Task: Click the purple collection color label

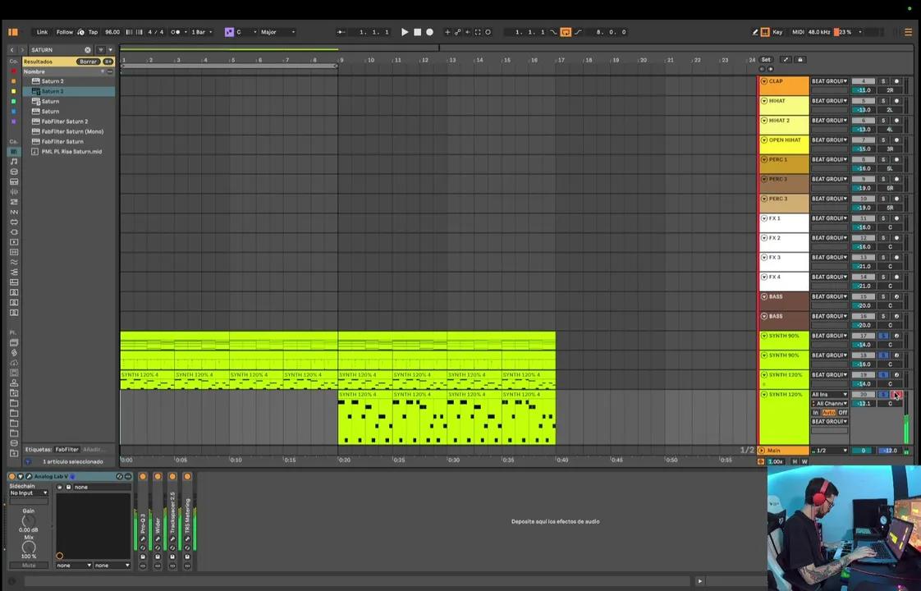Action: pos(13,121)
